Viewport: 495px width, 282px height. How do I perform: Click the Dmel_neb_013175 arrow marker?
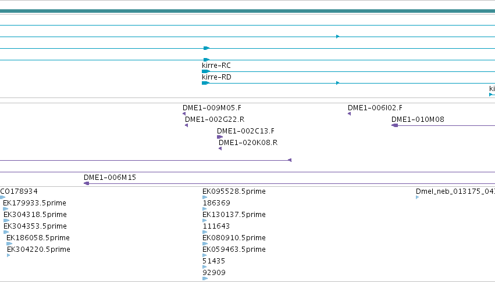tap(417, 197)
